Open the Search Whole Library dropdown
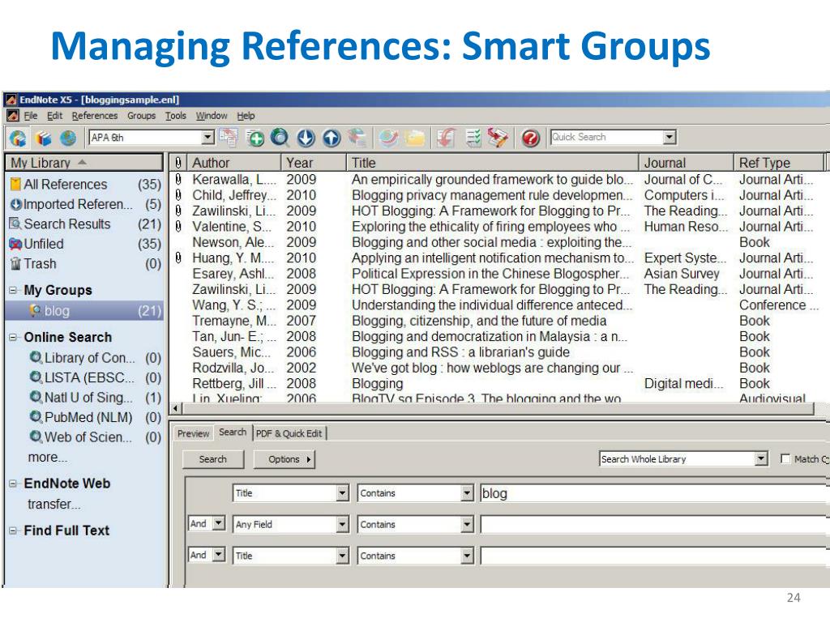 761,458
